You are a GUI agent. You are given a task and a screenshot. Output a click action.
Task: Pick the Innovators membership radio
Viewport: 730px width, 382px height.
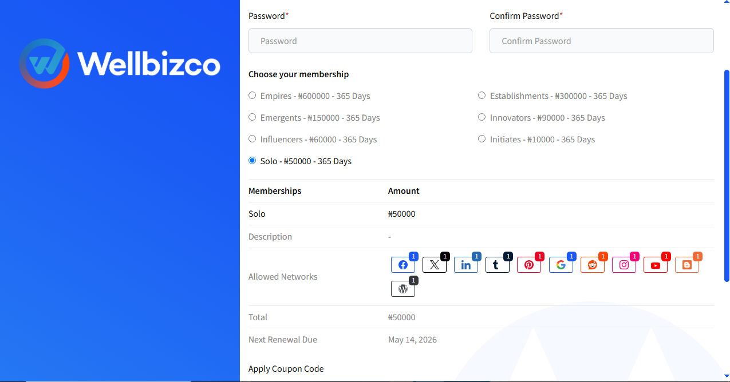(x=482, y=117)
